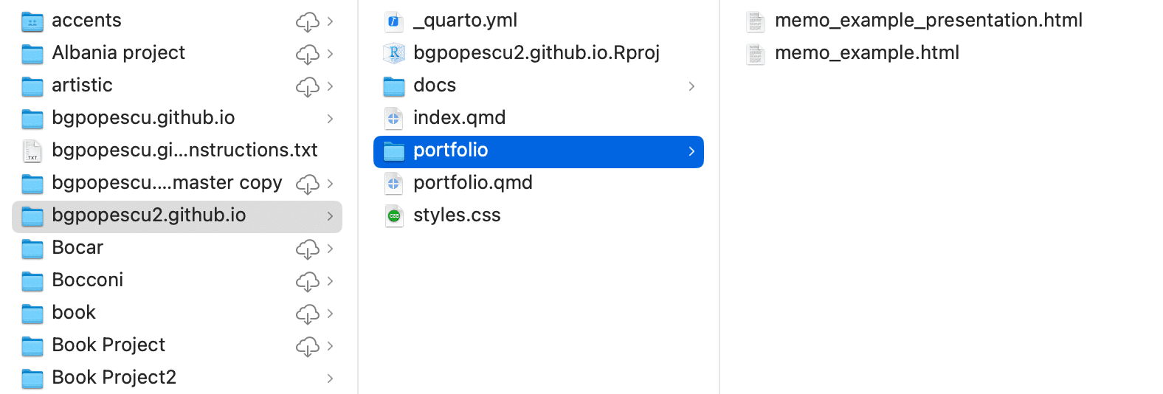Viewport: 1163px width, 394px height.
Task: Expand the docs folder chevron
Action: (x=691, y=86)
